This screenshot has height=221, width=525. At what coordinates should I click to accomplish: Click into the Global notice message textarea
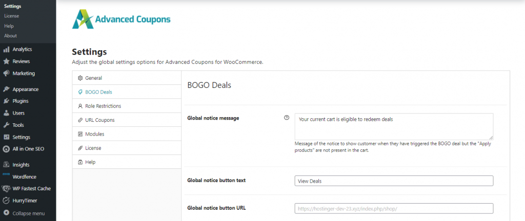pos(393,126)
